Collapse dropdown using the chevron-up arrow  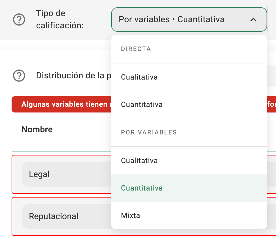coord(253,20)
